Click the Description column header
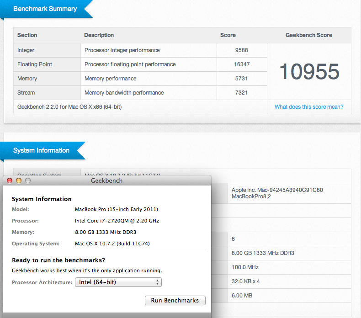Screen dimensions: 361x318 99,35
